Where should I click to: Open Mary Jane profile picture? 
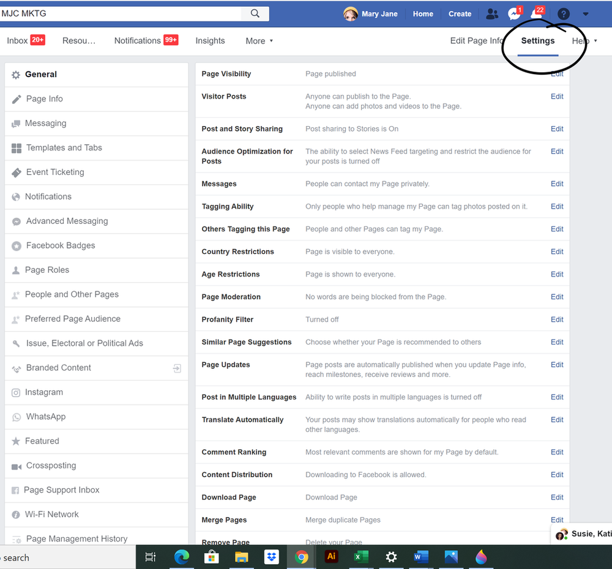350,14
